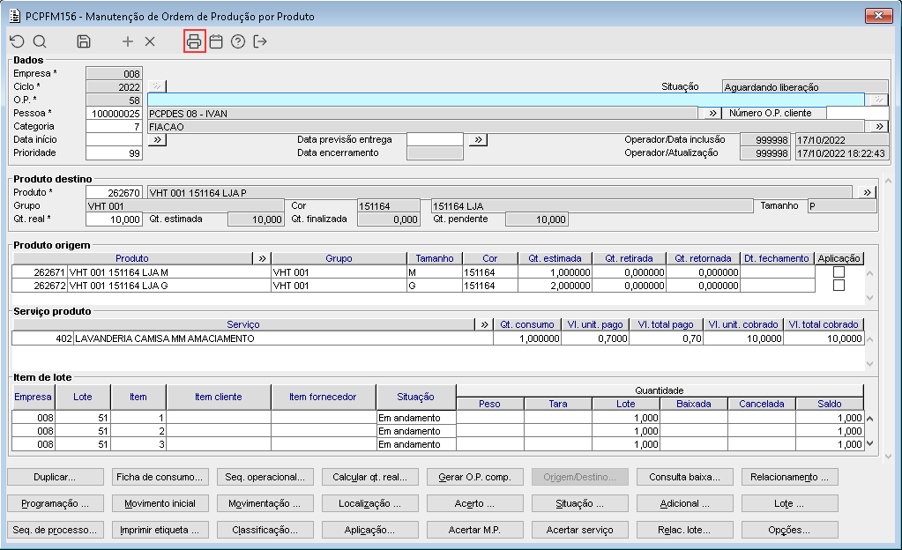
Task: Click the Duplicar... button
Action: click(x=56, y=477)
